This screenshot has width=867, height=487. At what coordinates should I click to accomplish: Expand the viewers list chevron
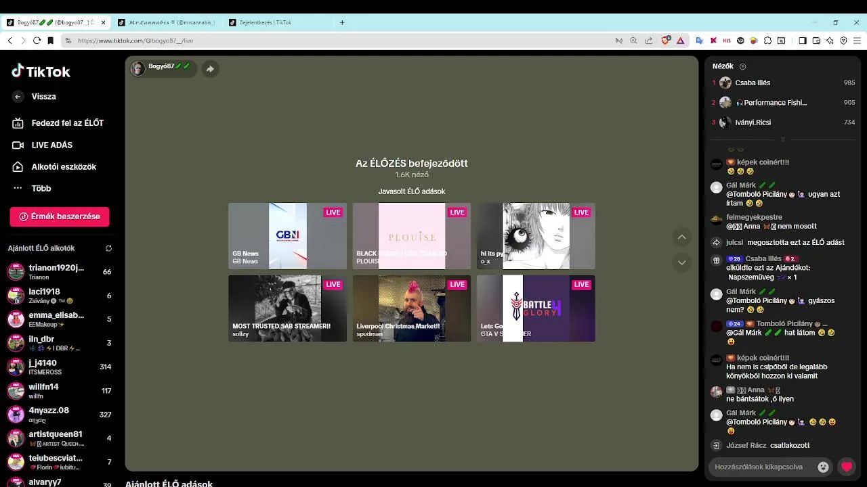tap(783, 139)
